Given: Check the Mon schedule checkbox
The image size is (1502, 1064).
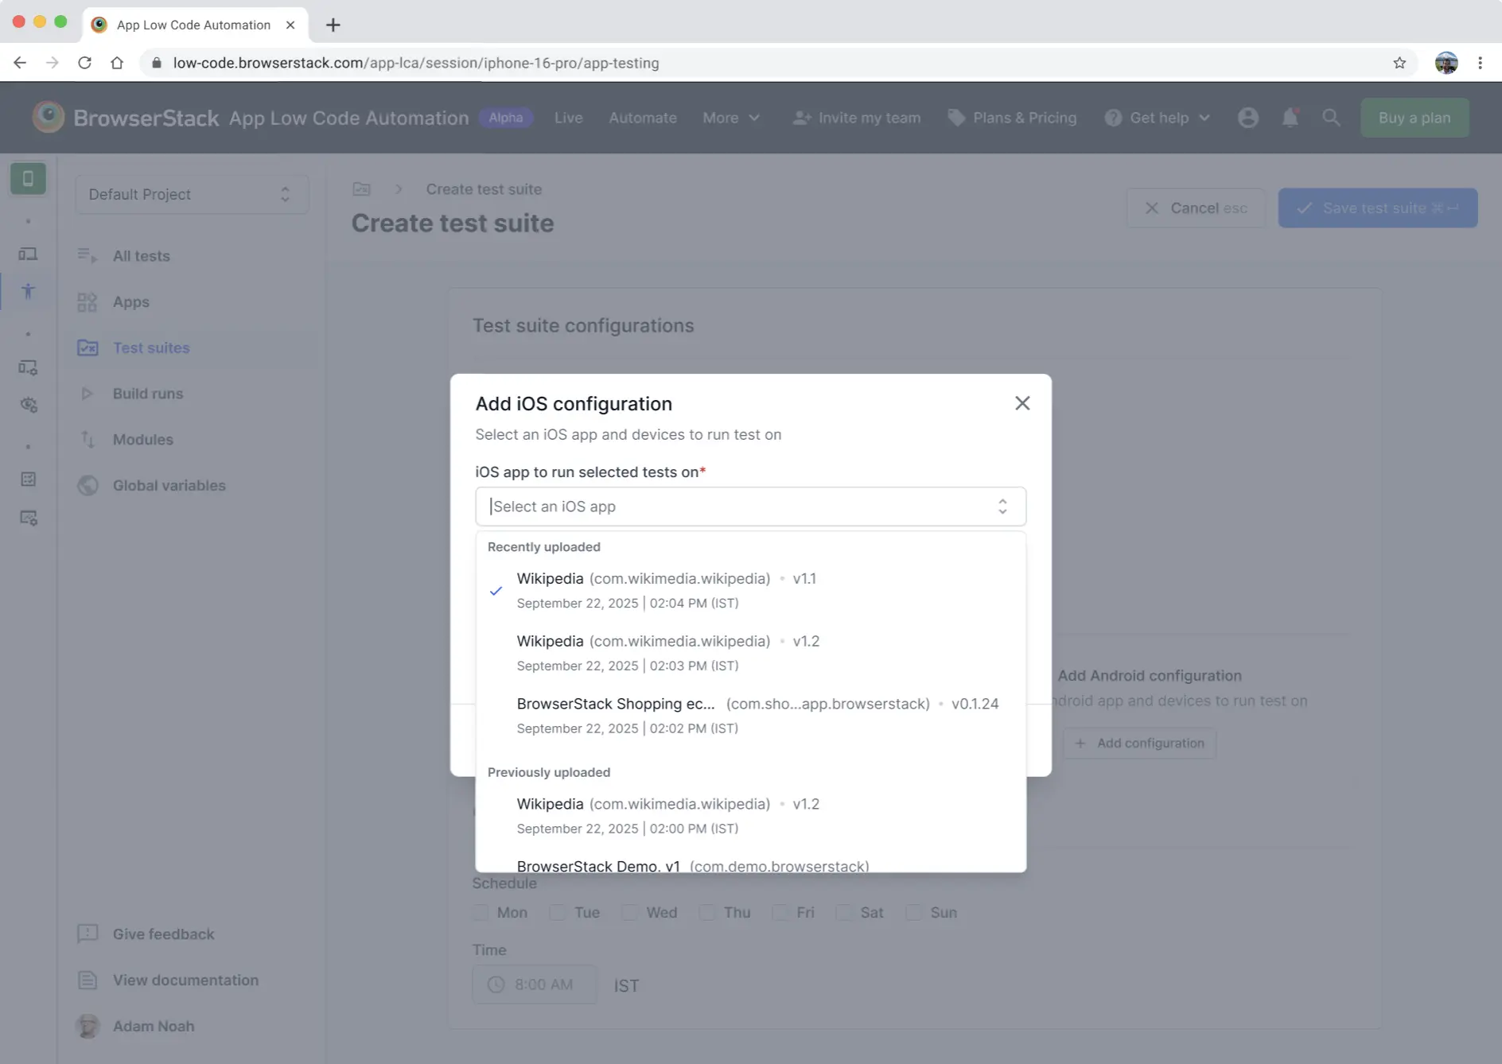Looking at the screenshot, I should (481, 913).
